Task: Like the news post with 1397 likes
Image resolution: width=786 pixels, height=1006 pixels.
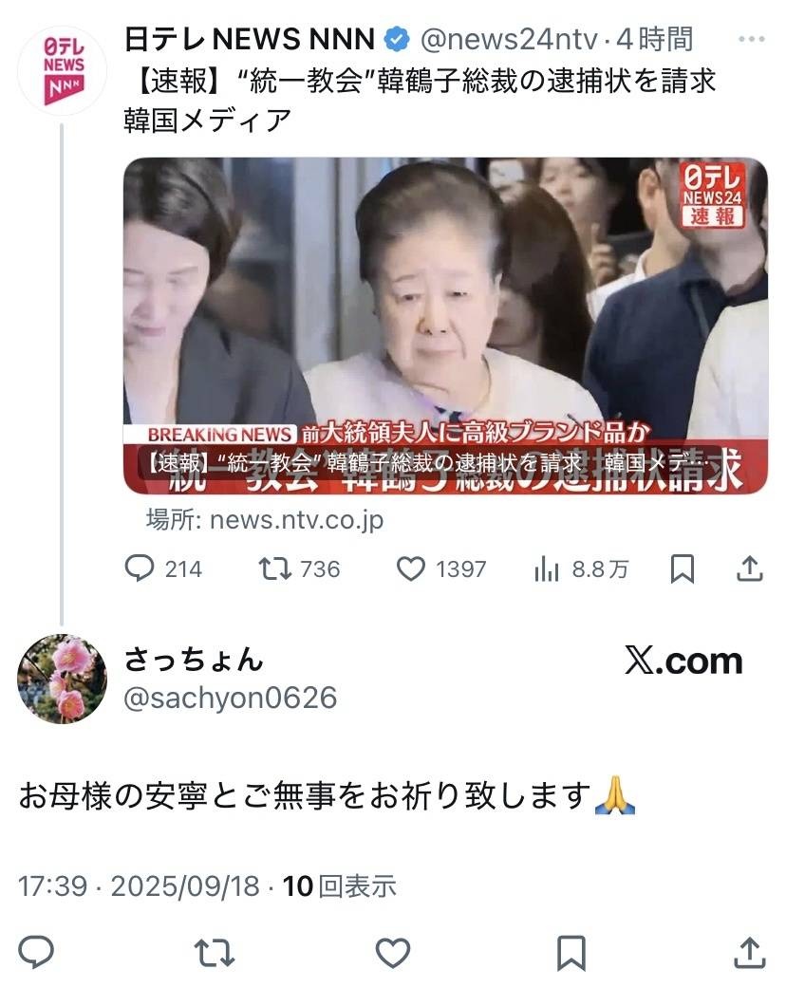Action: pos(441,568)
